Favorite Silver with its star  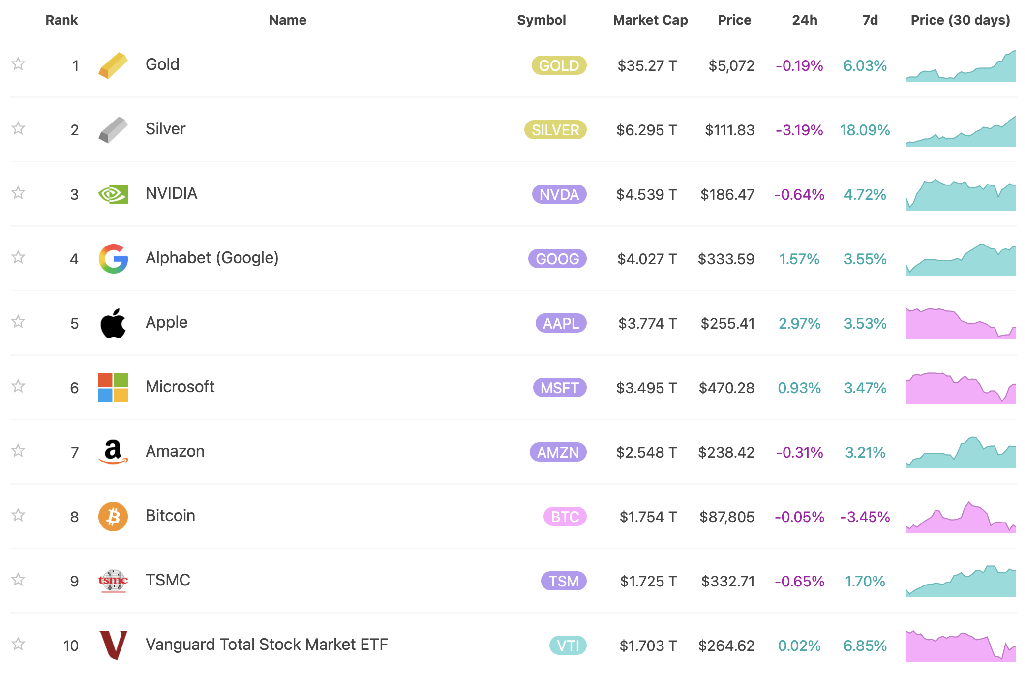pos(18,128)
